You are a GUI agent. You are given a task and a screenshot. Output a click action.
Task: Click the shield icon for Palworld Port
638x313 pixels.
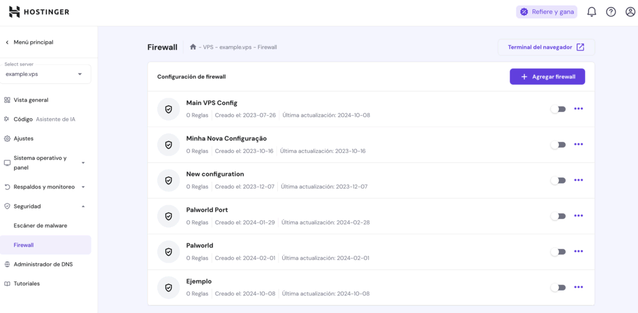168,216
